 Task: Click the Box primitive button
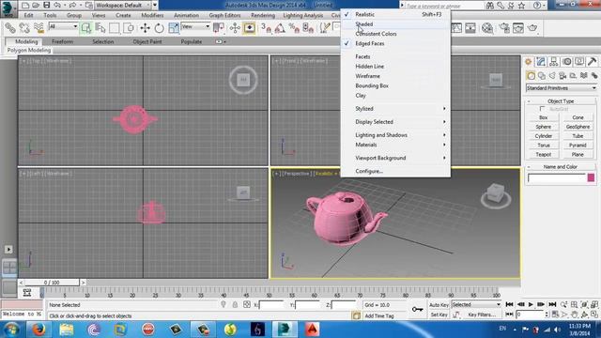543,117
